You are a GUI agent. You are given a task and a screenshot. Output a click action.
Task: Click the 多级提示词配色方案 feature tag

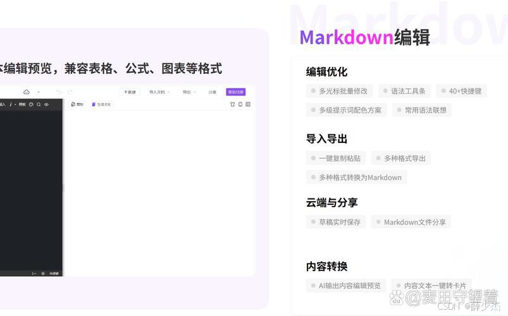point(346,110)
